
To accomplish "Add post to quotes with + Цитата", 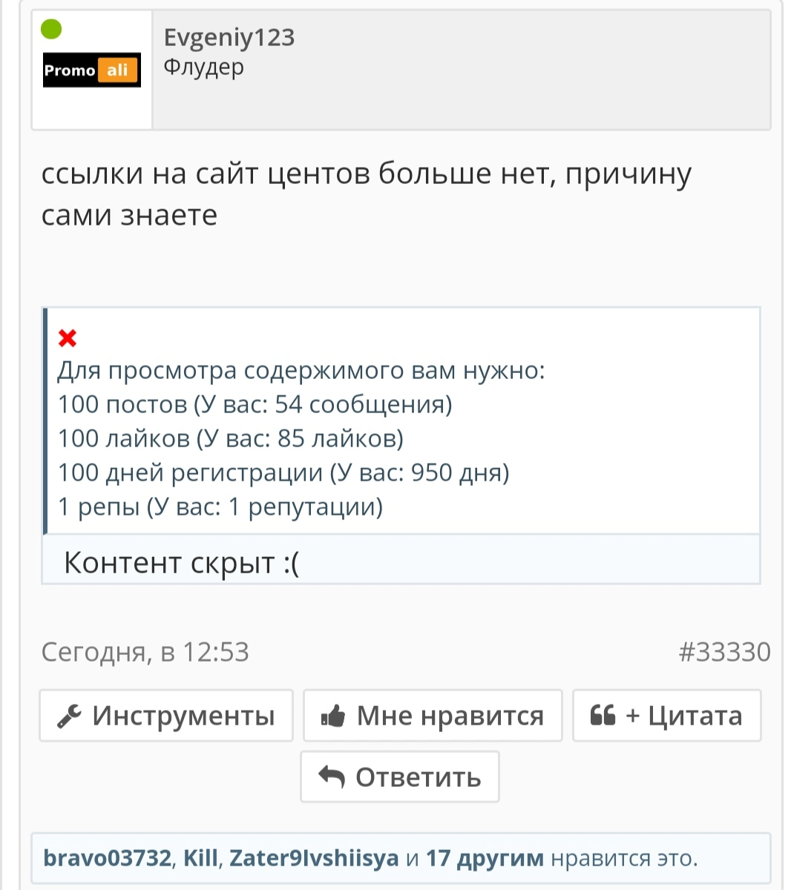I will [x=667, y=716].
